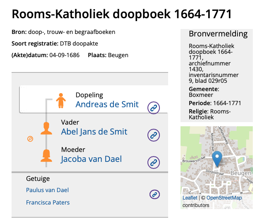Click the small orange magnifier icon

click(30, 139)
